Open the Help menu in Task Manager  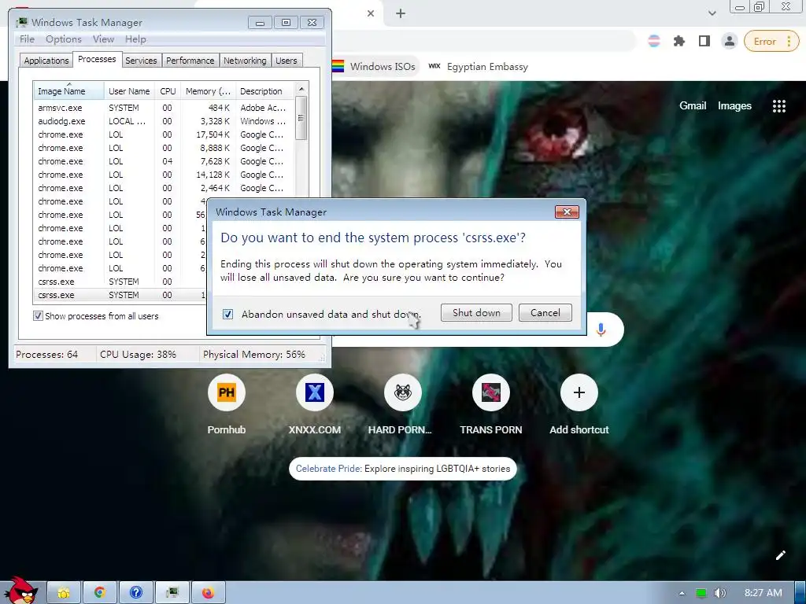[x=135, y=39]
